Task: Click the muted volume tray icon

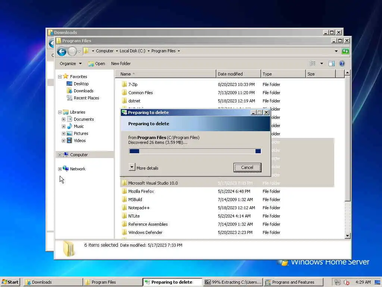Action: pyautogui.click(x=346, y=282)
